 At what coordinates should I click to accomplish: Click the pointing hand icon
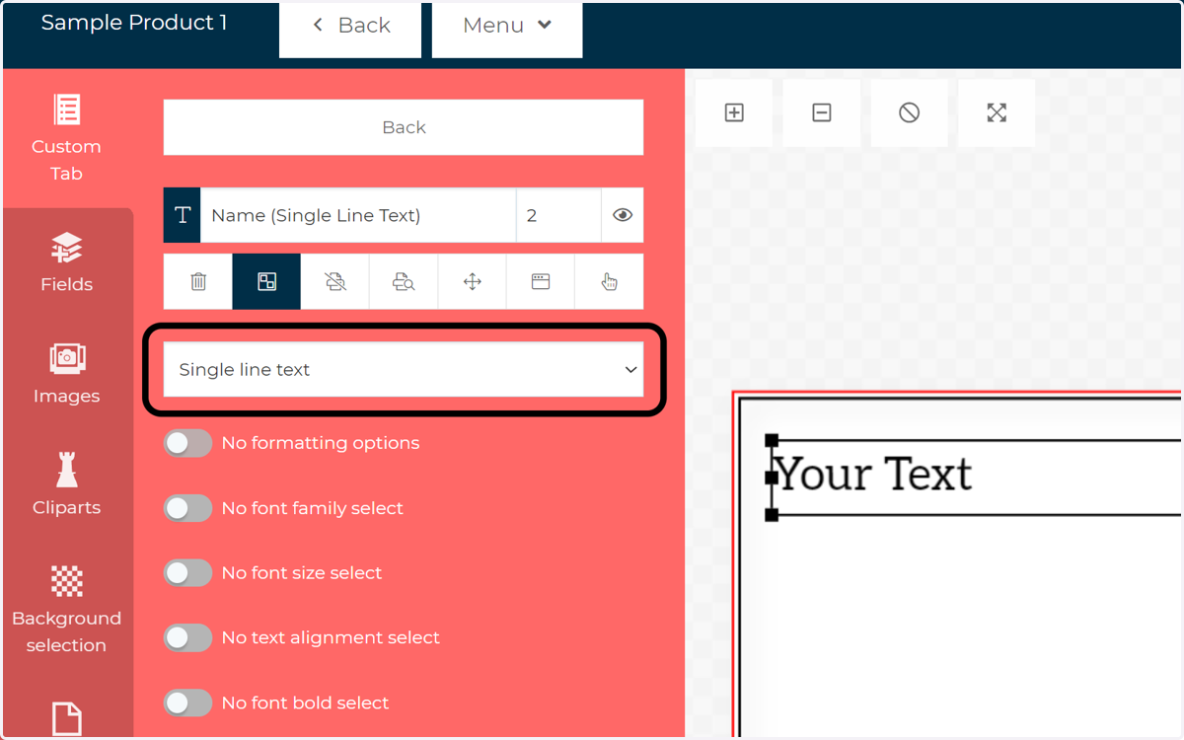click(610, 282)
